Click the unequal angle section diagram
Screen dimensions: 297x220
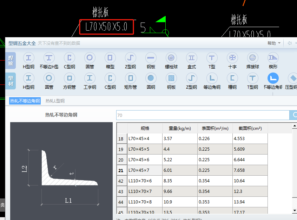[61, 171]
